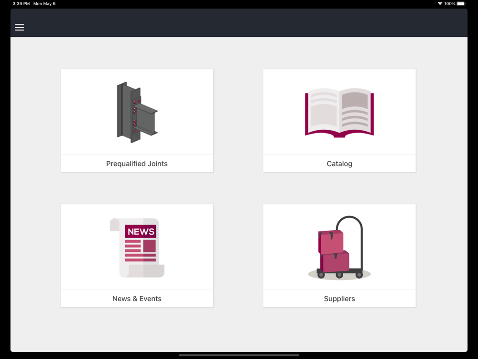The width and height of the screenshot is (478, 359).
Task: Click the 3:39 PM clock in status bar
Action: (x=21, y=4)
